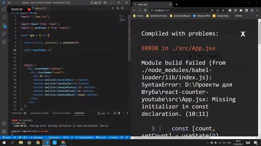The image size is (261, 146).
Task: Open Windows Start menu
Action: pos(4,143)
